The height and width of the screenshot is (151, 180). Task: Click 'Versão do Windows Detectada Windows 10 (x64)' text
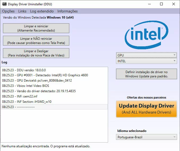point(38,17)
